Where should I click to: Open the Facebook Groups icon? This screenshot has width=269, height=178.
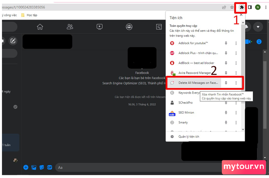[129, 27]
